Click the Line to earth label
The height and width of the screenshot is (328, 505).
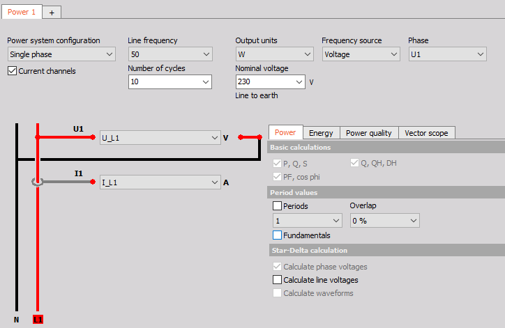click(x=257, y=95)
